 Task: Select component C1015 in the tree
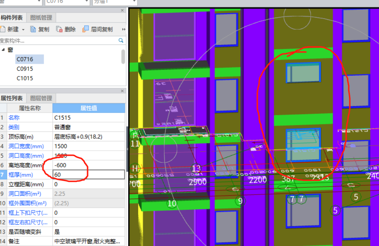coord(25,78)
